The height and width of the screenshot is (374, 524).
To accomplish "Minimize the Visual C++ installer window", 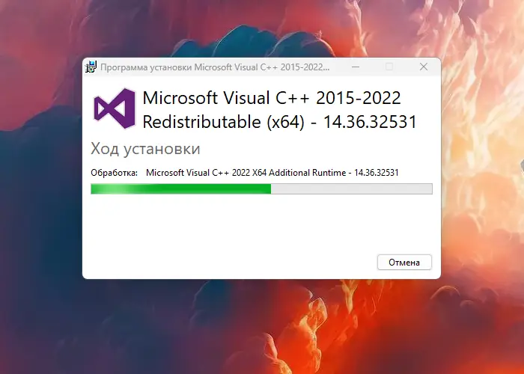I will pos(356,67).
